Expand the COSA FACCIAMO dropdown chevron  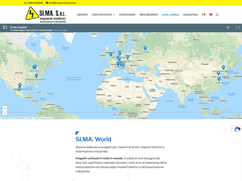click(114, 15)
